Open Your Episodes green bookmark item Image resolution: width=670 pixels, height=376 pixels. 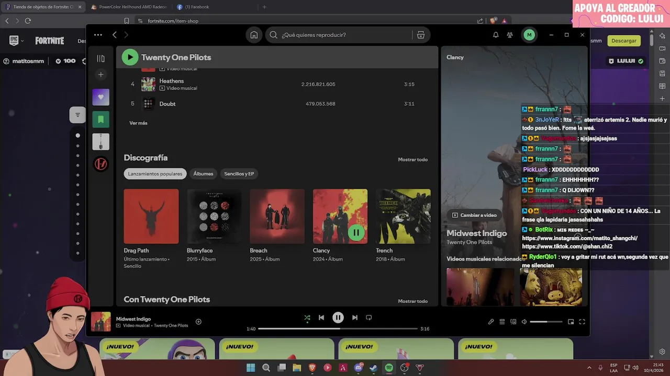coord(101,120)
